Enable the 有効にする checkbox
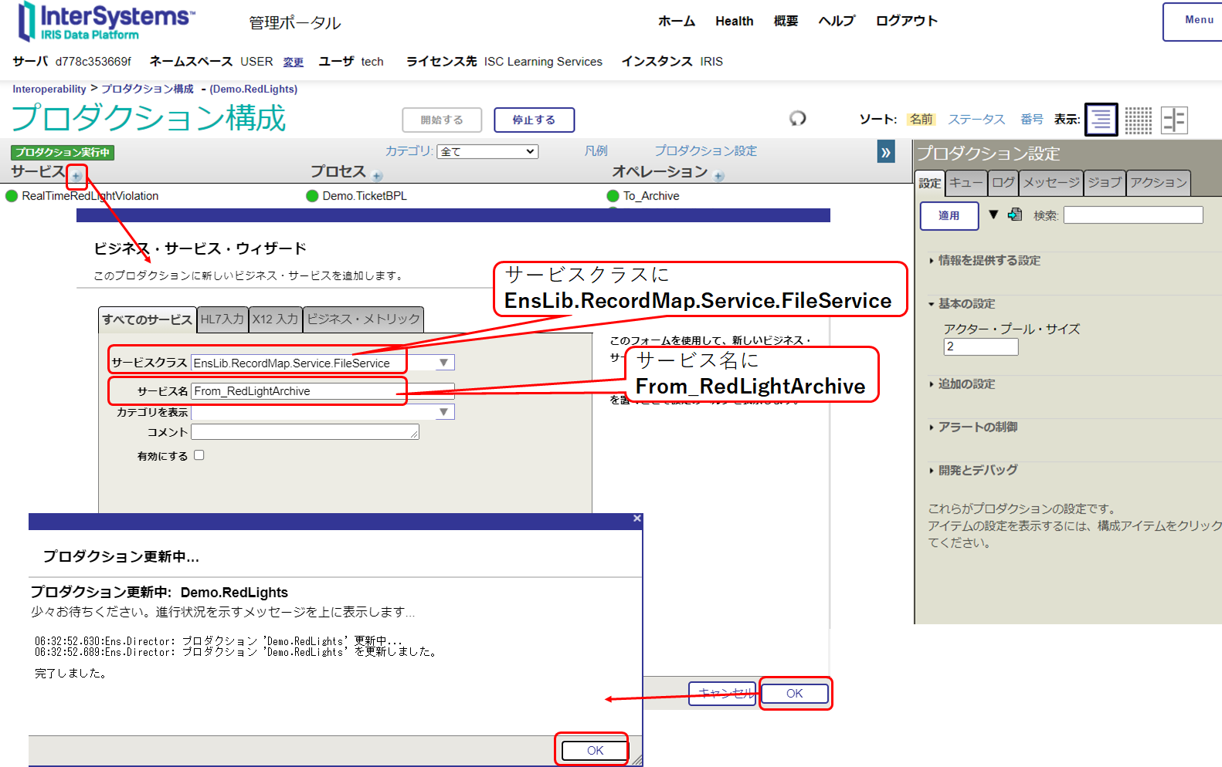The image size is (1222, 767). point(199,455)
